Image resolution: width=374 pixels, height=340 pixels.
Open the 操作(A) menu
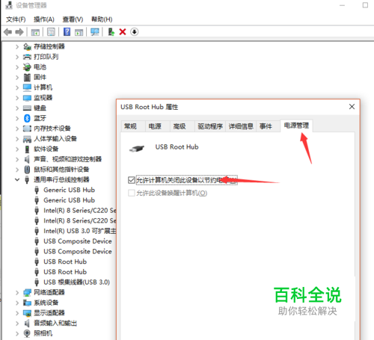(x=44, y=19)
